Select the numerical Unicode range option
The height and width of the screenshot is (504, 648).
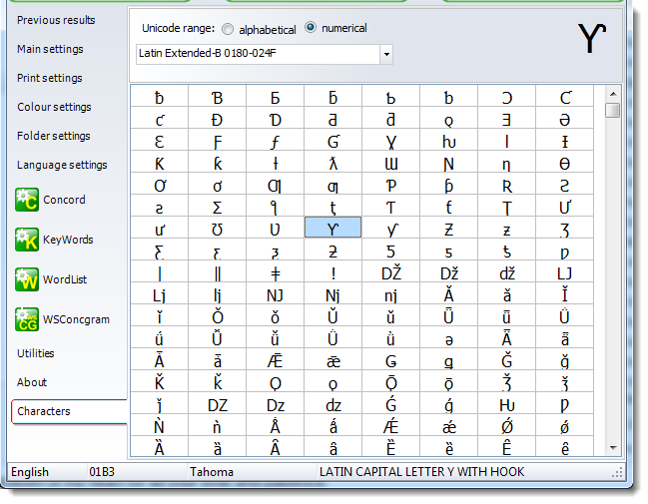(x=311, y=28)
